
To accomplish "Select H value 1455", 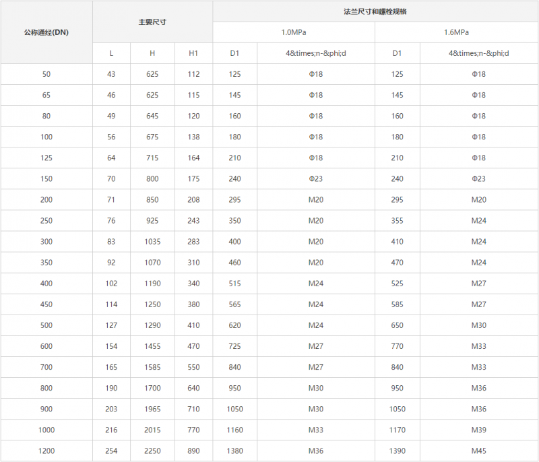I will click(152, 347).
